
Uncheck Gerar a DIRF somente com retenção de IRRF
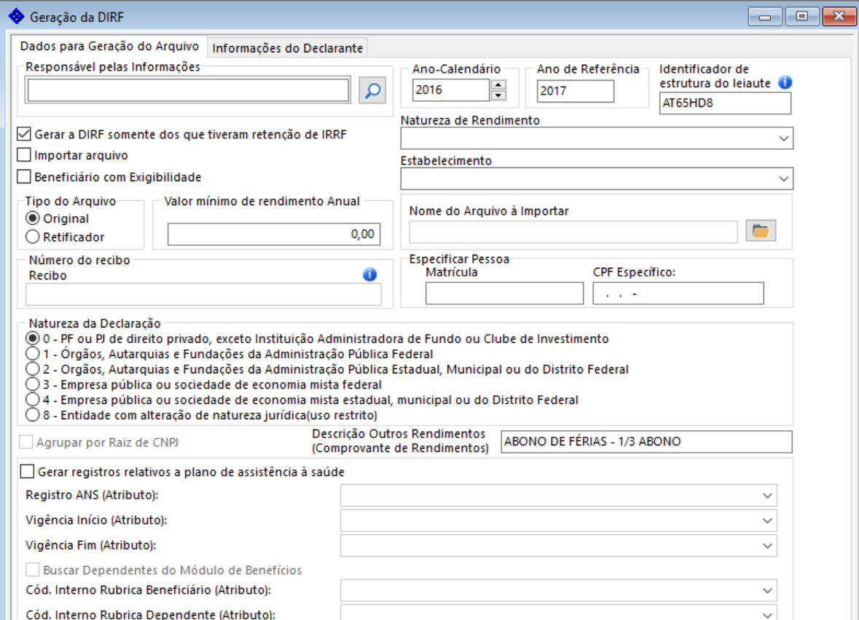click(24, 134)
